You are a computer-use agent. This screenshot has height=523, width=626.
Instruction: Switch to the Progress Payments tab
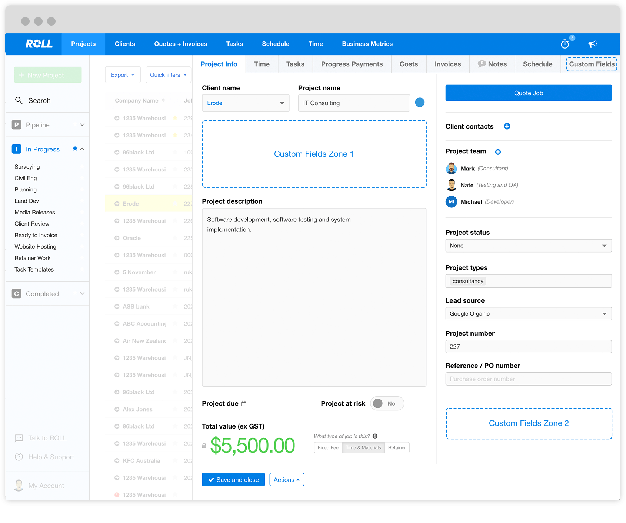point(352,64)
